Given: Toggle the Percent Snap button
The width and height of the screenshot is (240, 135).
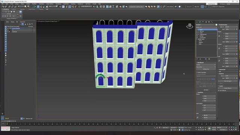Looking at the screenshot, I should point(73,7).
